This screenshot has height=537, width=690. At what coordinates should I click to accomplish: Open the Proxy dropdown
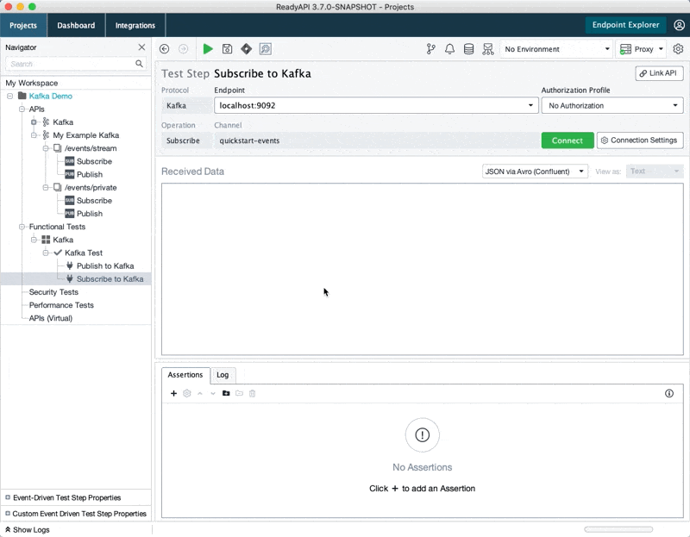click(641, 49)
